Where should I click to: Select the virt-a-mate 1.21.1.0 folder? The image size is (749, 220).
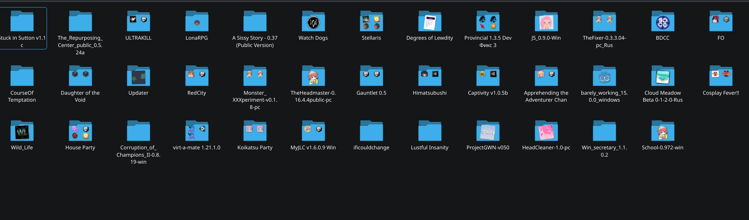click(x=197, y=132)
